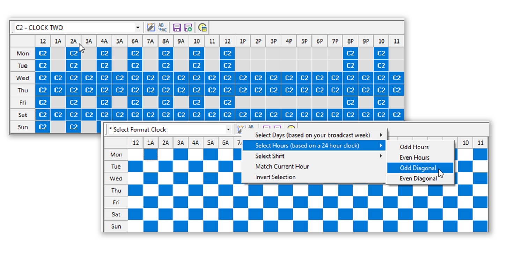Toggle the Friday 9P cell in top grid

[x=366, y=103]
